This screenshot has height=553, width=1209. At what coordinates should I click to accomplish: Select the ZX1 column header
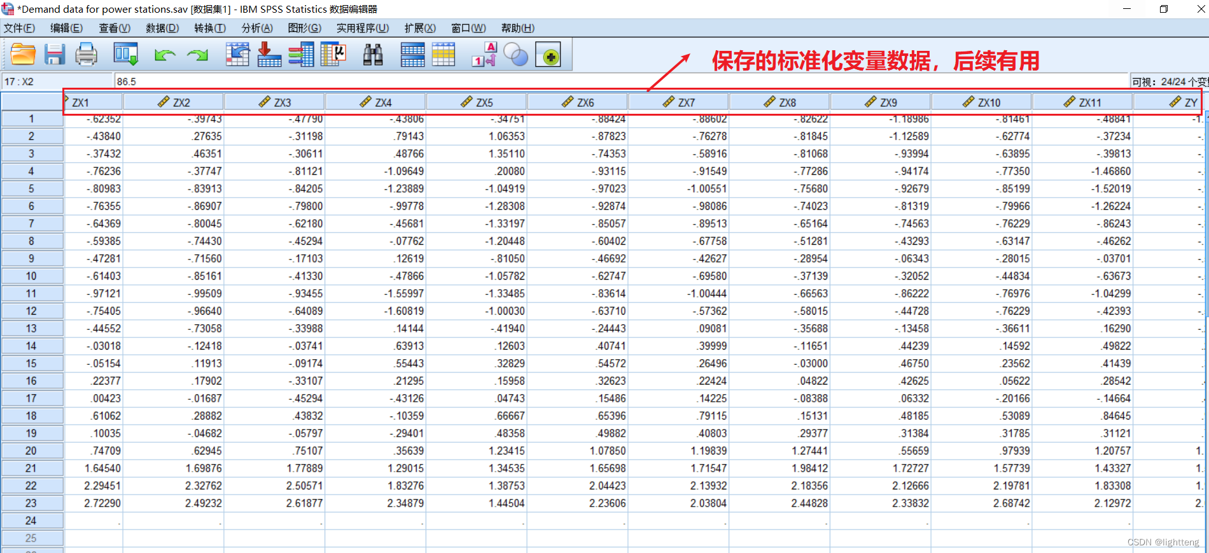(93, 102)
